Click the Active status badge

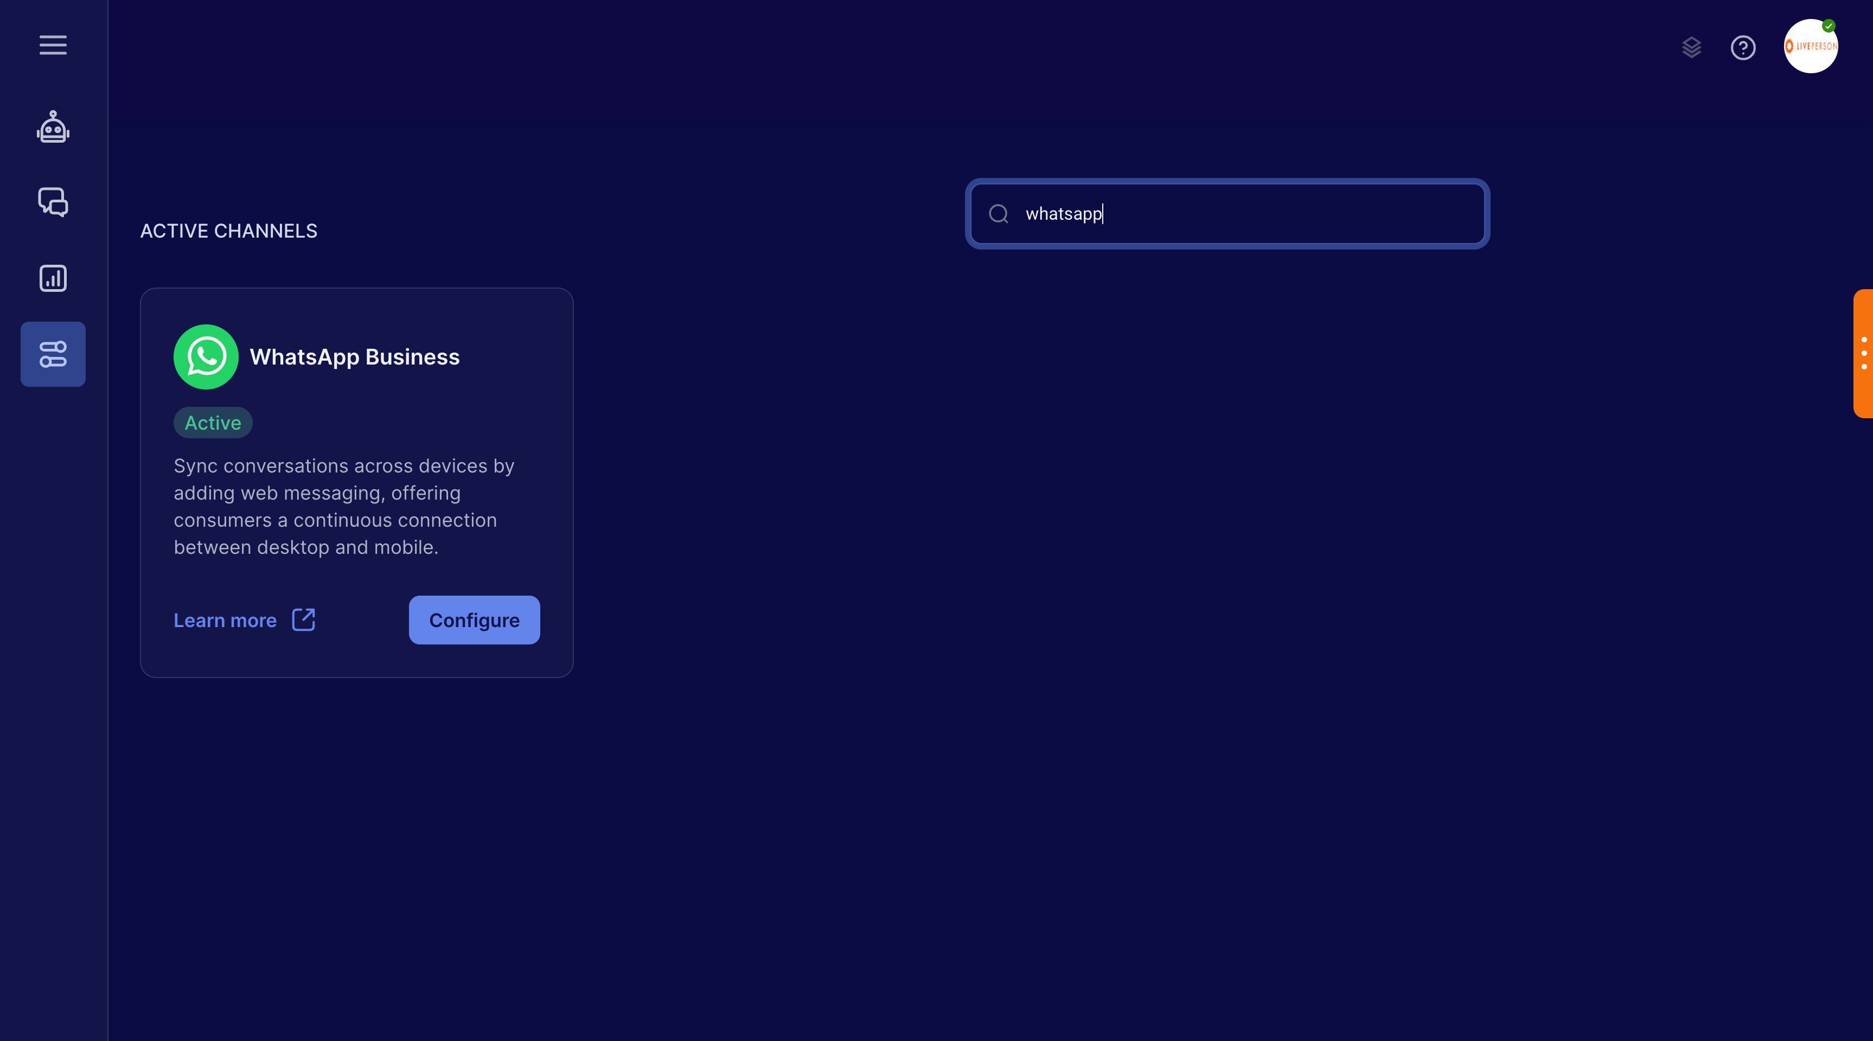pos(213,423)
